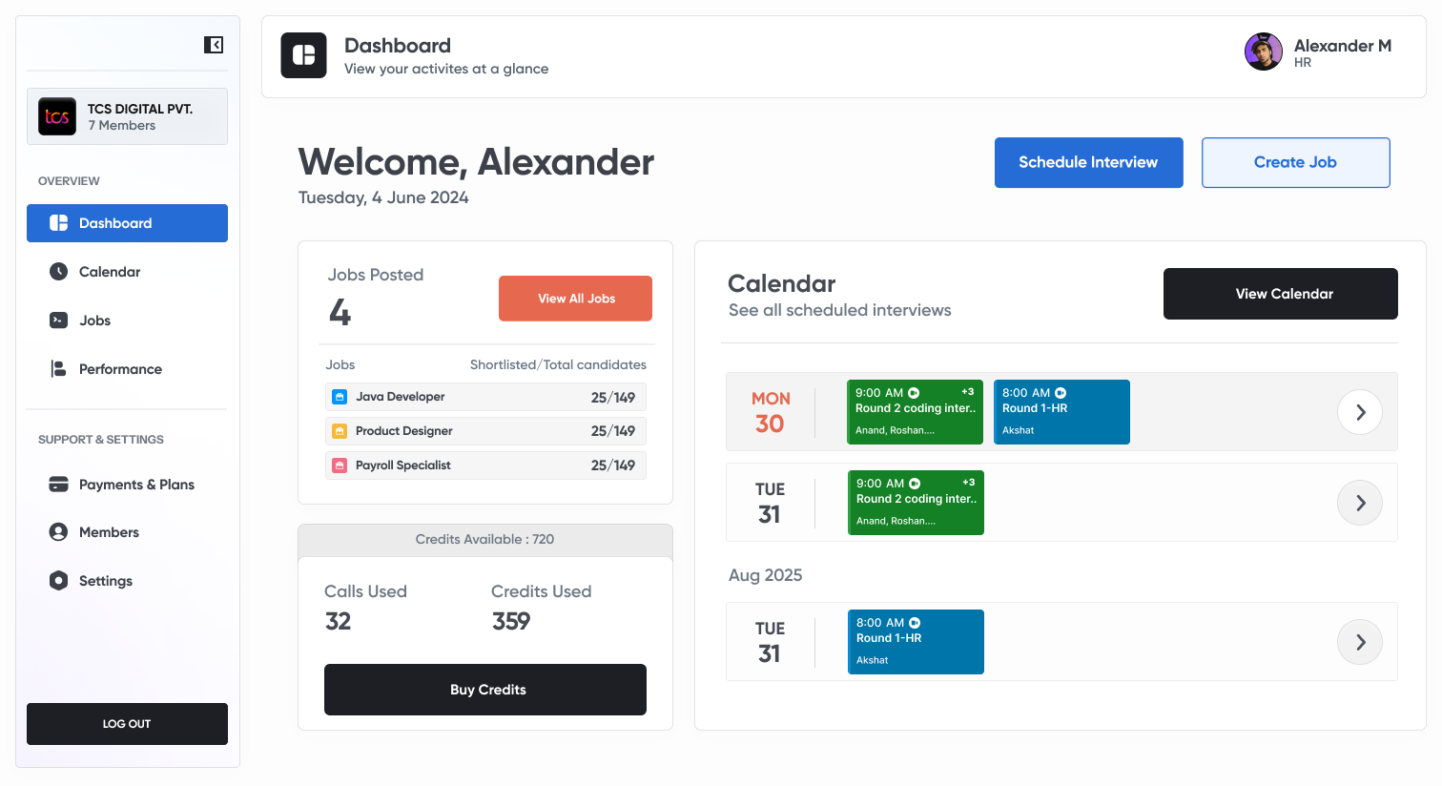The height and width of the screenshot is (786, 1442).
Task: Open Settings via its sidebar icon
Action: (x=59, y=580)
